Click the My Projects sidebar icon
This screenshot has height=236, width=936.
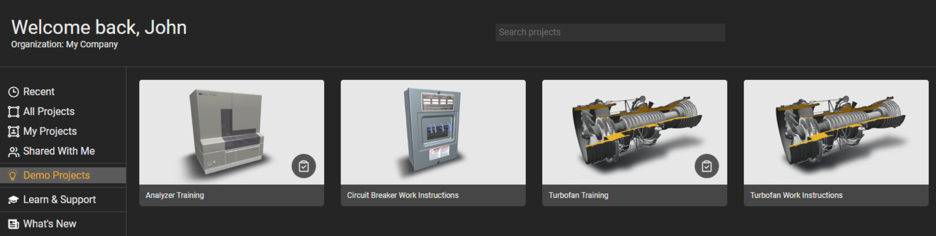pyautogui.click(x=14, y=132)
